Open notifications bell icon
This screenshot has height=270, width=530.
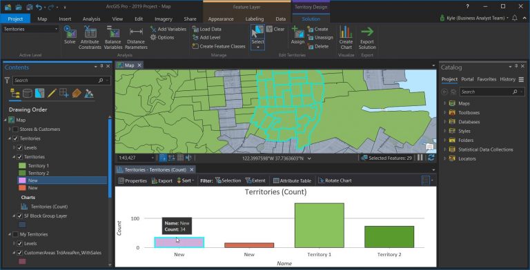(x=514, y=18)
